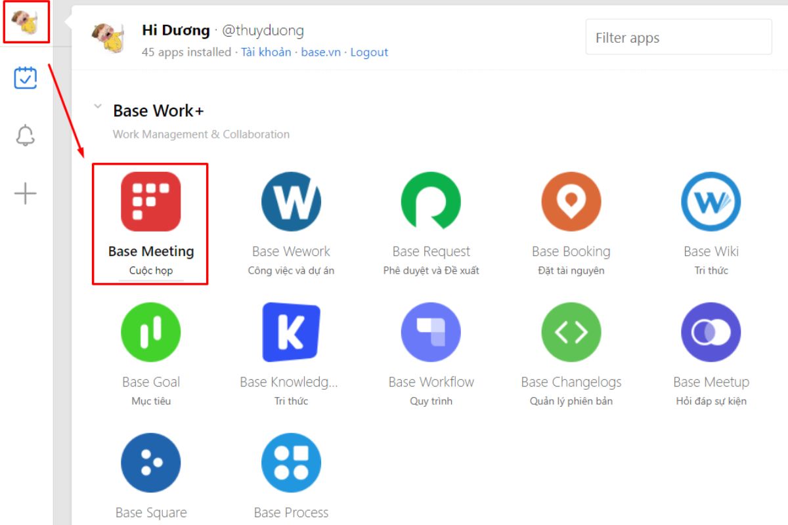Click the "Quy trình" subtitle
This screenshot has width=788, height=525.
tap(431, 401)
